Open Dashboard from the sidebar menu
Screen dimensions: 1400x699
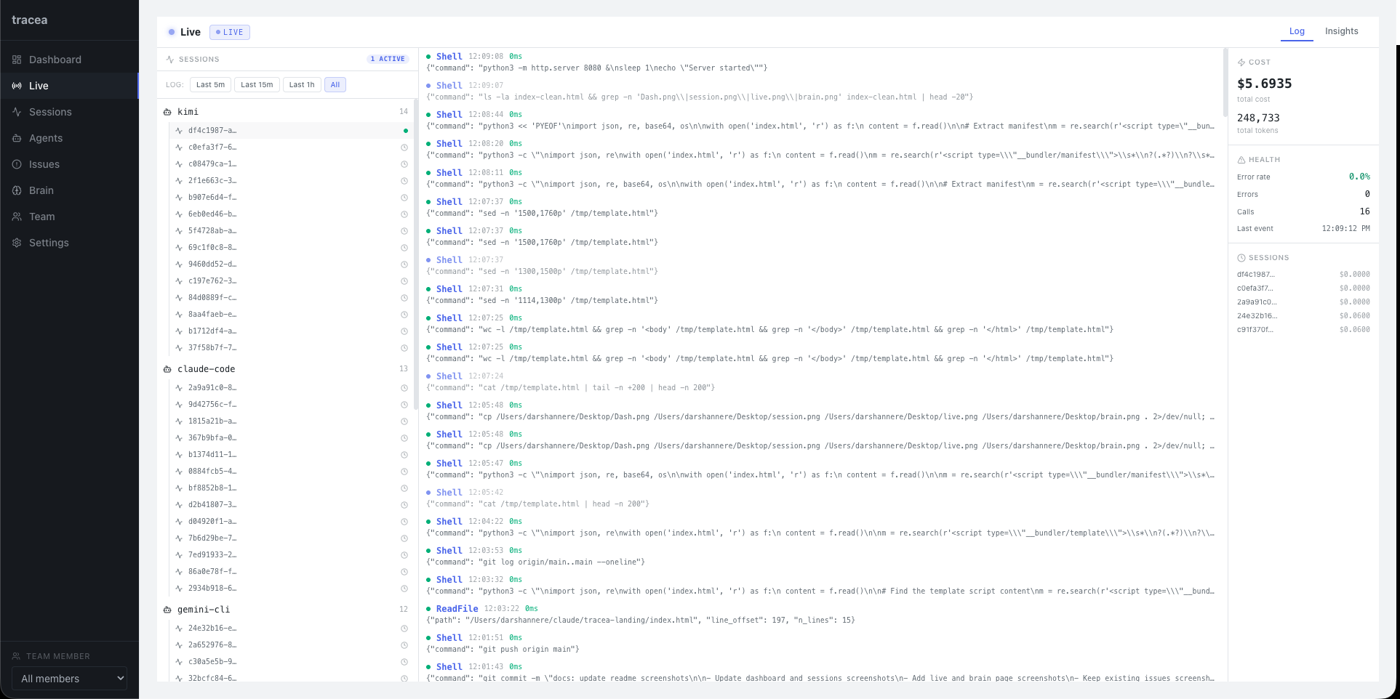[69, 60]
